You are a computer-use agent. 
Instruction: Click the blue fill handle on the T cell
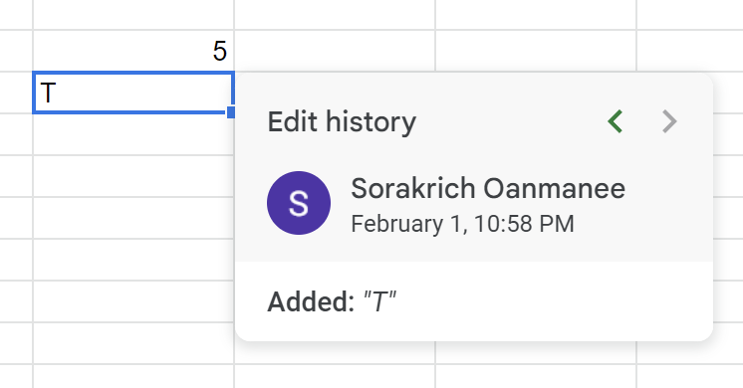[x=231, y=112]
